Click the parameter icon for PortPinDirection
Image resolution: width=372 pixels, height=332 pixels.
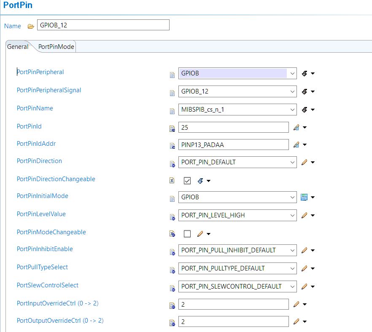pos(172,164)
